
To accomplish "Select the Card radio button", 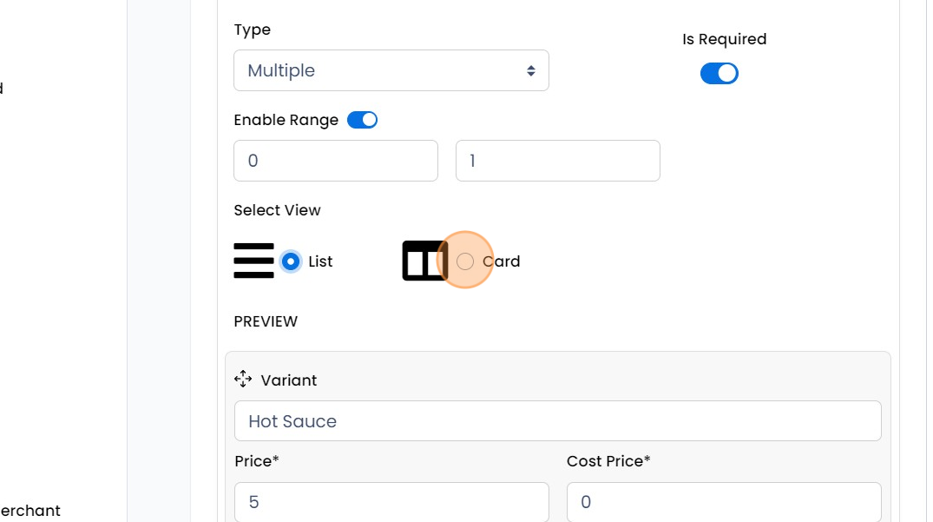I will (465, 261).
